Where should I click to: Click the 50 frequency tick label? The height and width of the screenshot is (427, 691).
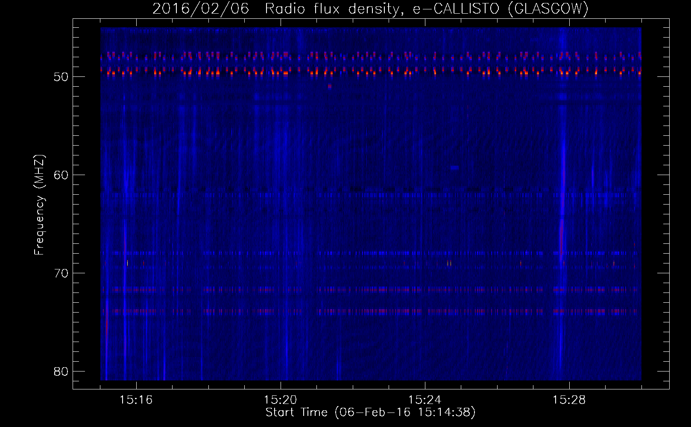pyautogui.click(x=61, y=77)
